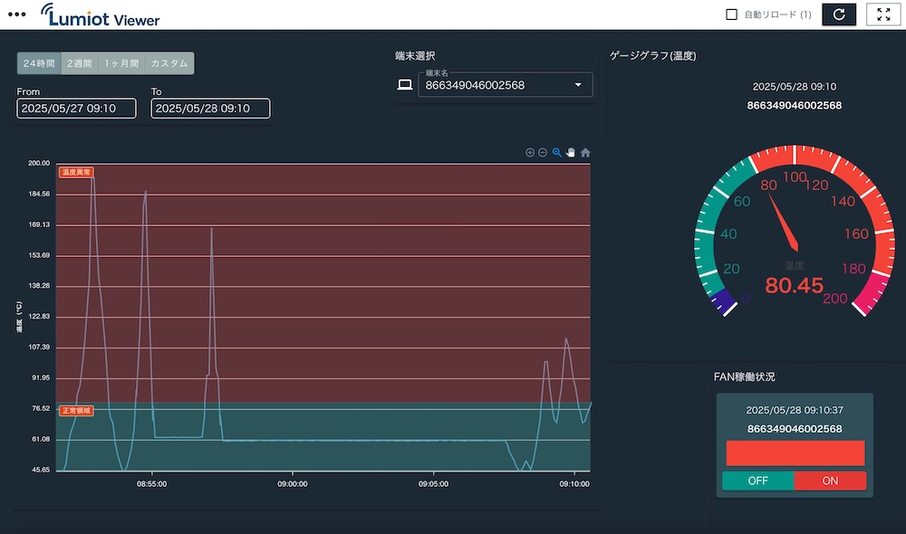Click the reload button in the header
This screenshot has width=906, height=534.
coord(838,14)
